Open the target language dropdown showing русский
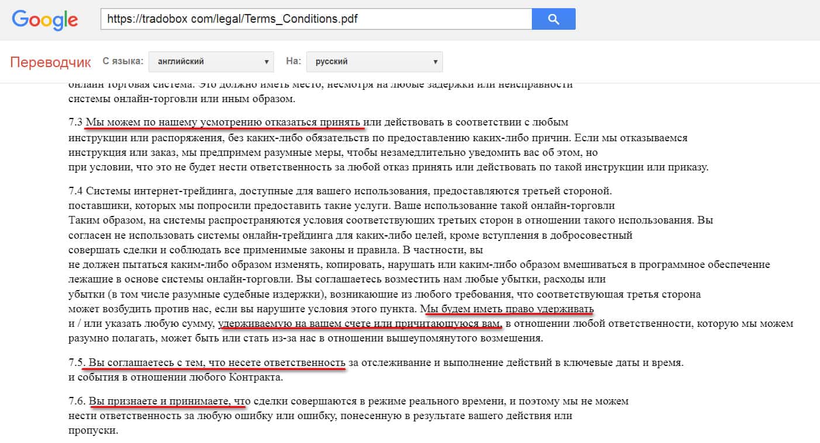 click(374, 61)
